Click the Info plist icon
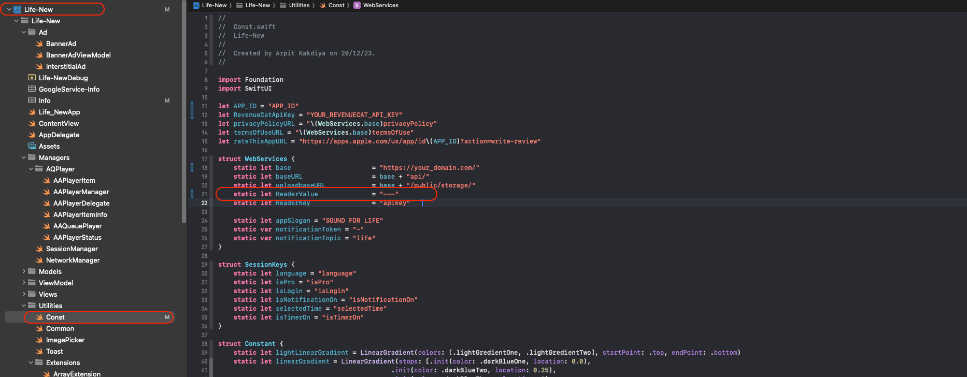The image size is (967, 377). pyautogui.click(x=32, y=100)
